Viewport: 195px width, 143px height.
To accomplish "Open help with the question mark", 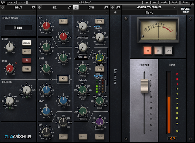I will pyautogui.click(x=192, y=3).
